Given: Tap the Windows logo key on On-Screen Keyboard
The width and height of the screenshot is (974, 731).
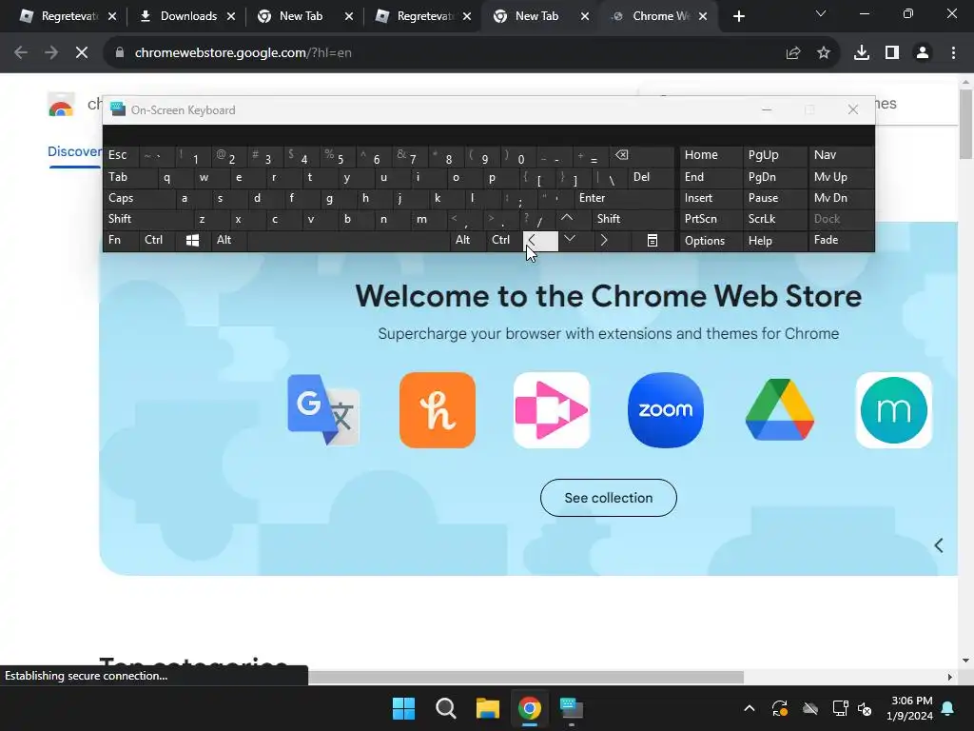Looking at the screenshot, I should click(192, 240).
